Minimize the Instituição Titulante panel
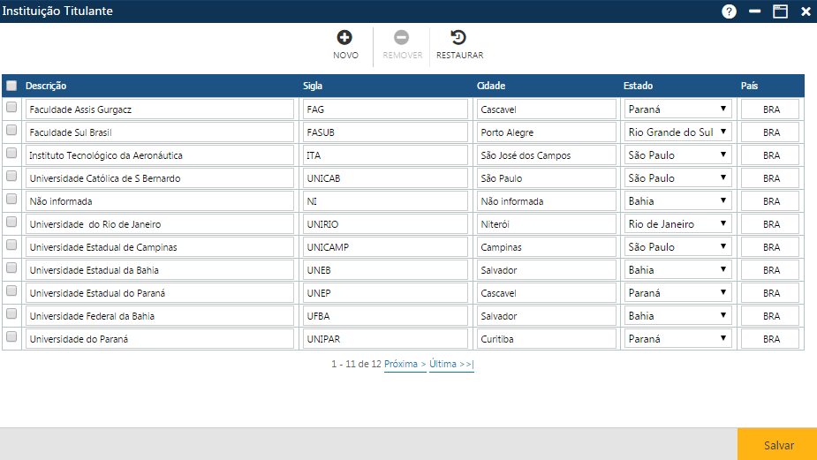The height and width of the screenshot is (460, 817). point(754,11)
